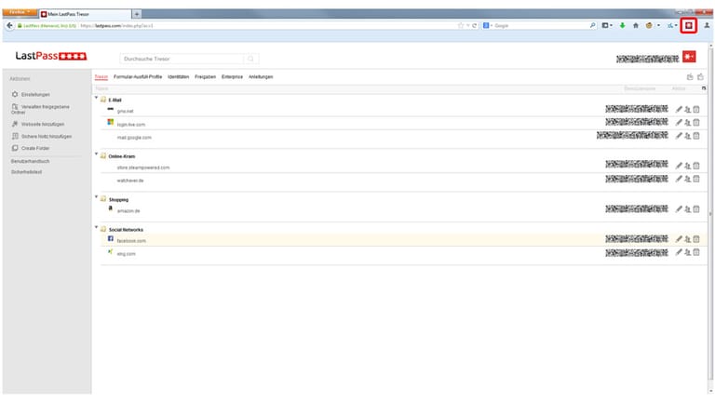Open Einstellungen in the sidebar
Viewport: 715px width, 402px height.
(31, 94)
